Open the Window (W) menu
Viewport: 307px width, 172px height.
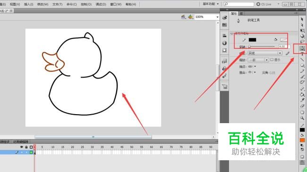[116, 4]
